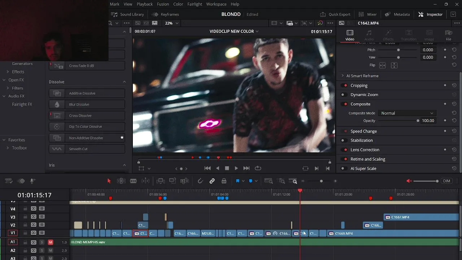Image resolution: width=462 pixels, height=260 pixels.
Task: Open the Composite Mode dropdown
Action: 407,113
